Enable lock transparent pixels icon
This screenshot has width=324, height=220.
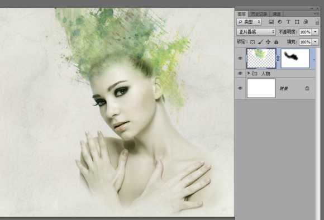252,42
